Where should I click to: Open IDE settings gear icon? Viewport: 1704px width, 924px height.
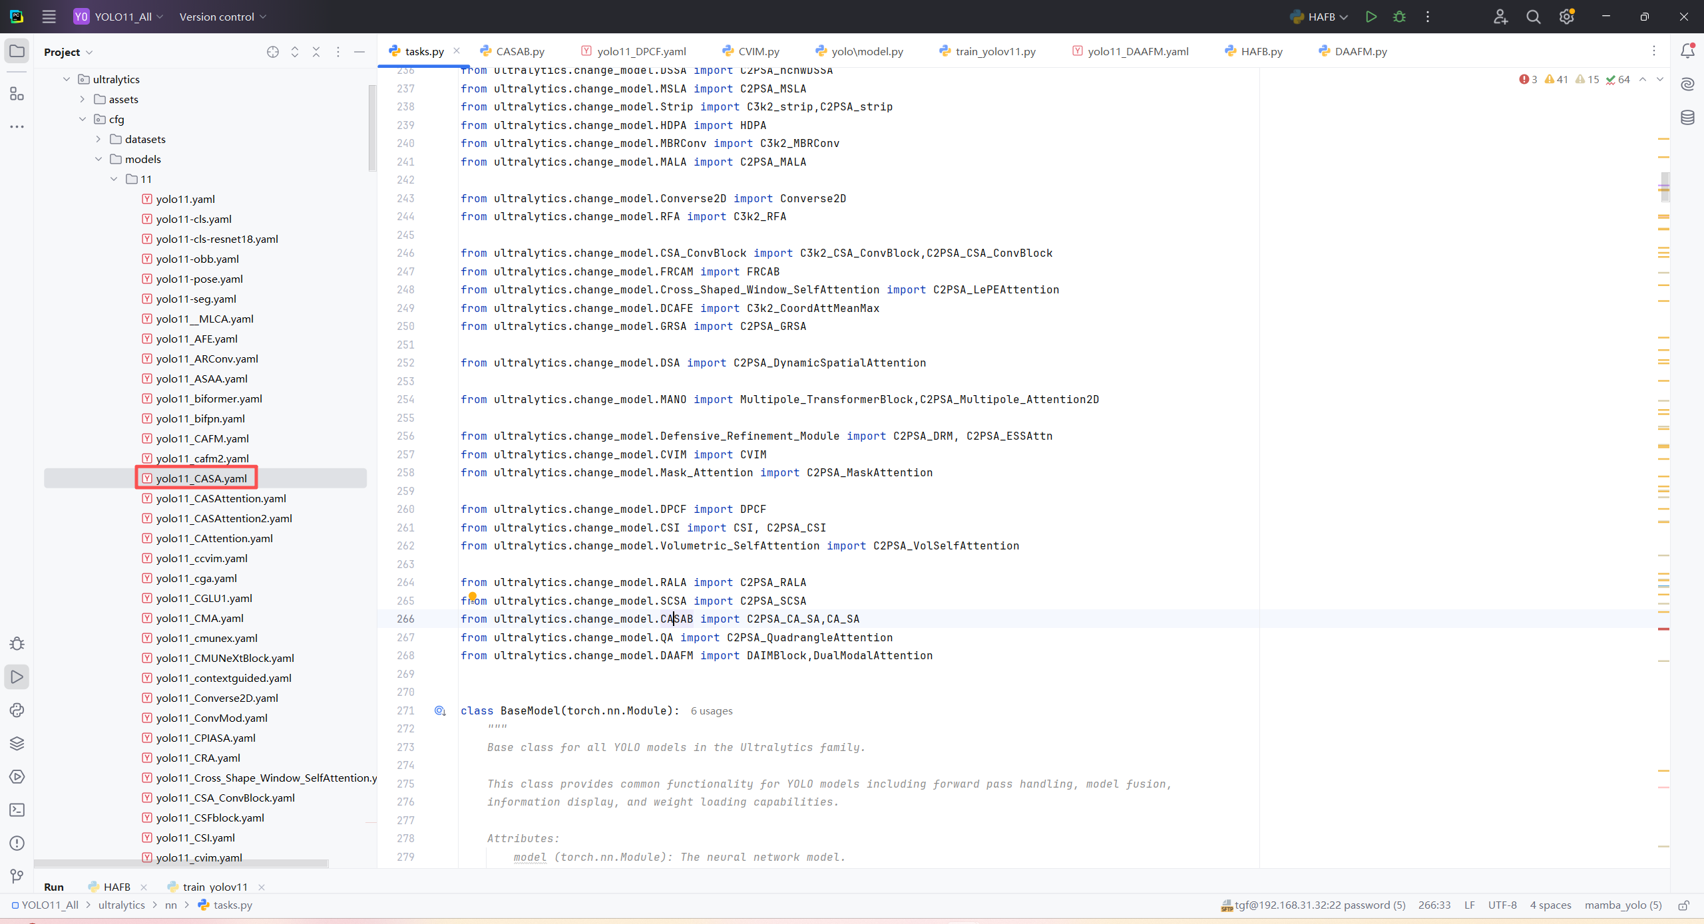[1566, 17]
